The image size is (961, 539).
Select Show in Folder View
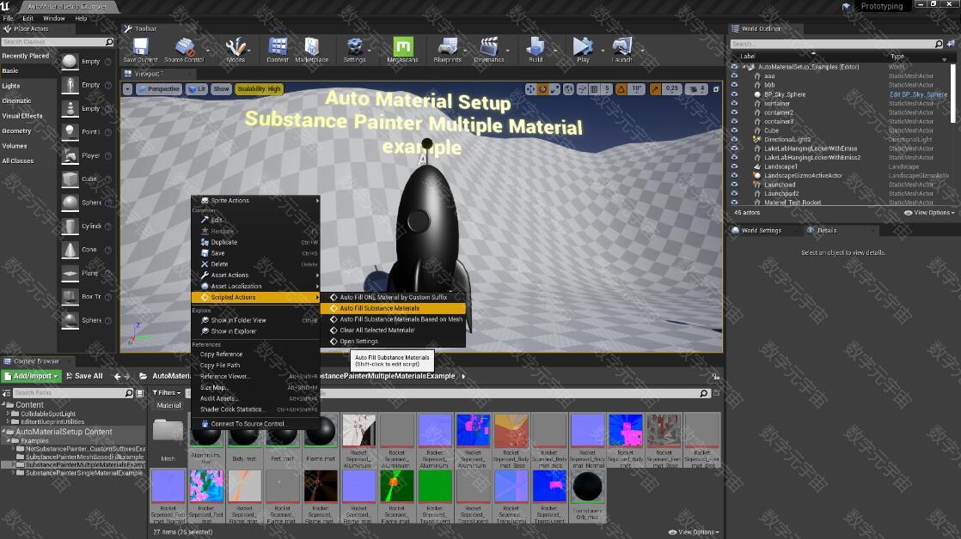255,321
